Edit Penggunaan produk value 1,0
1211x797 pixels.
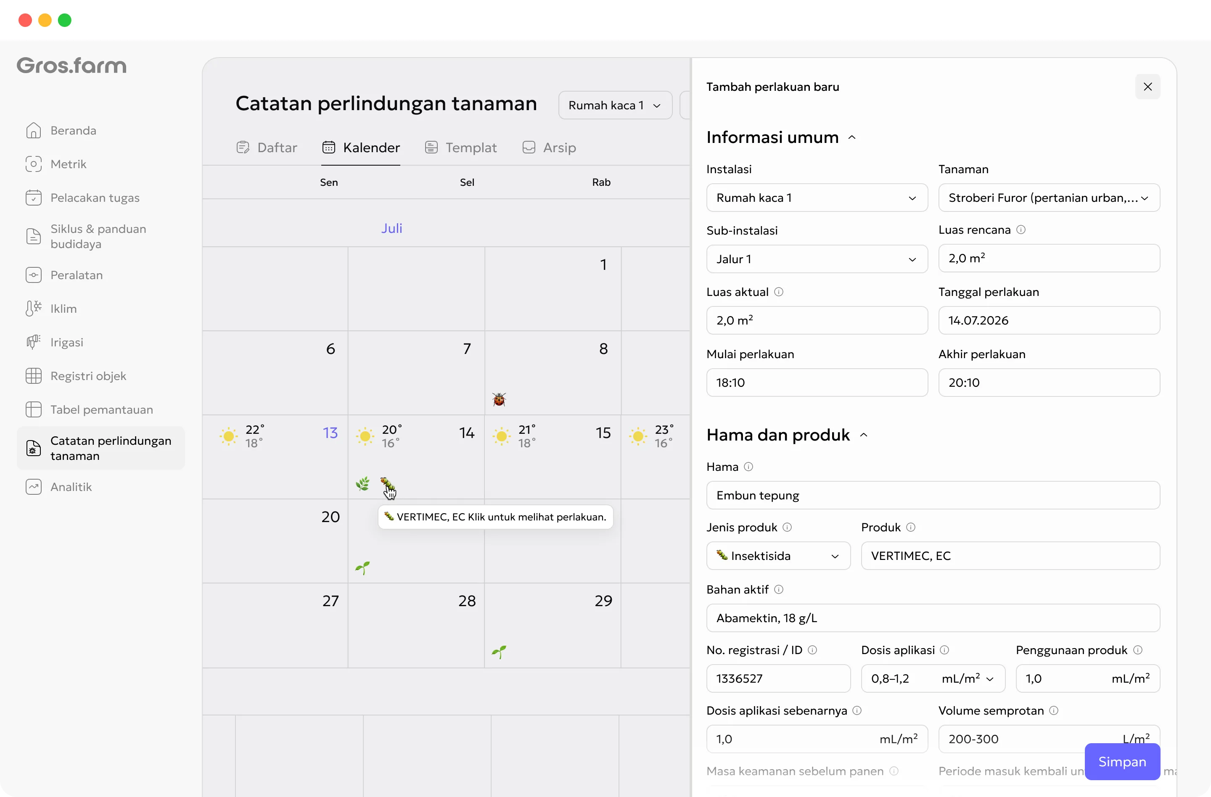(x=1087, y=678)
